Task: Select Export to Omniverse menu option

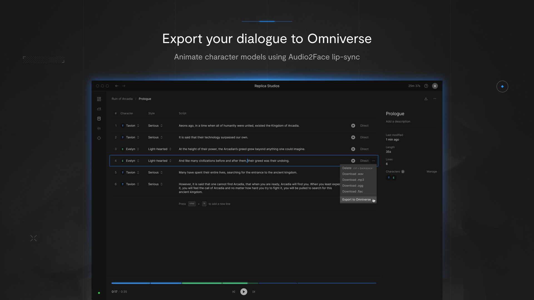Action: click(357, 200)
